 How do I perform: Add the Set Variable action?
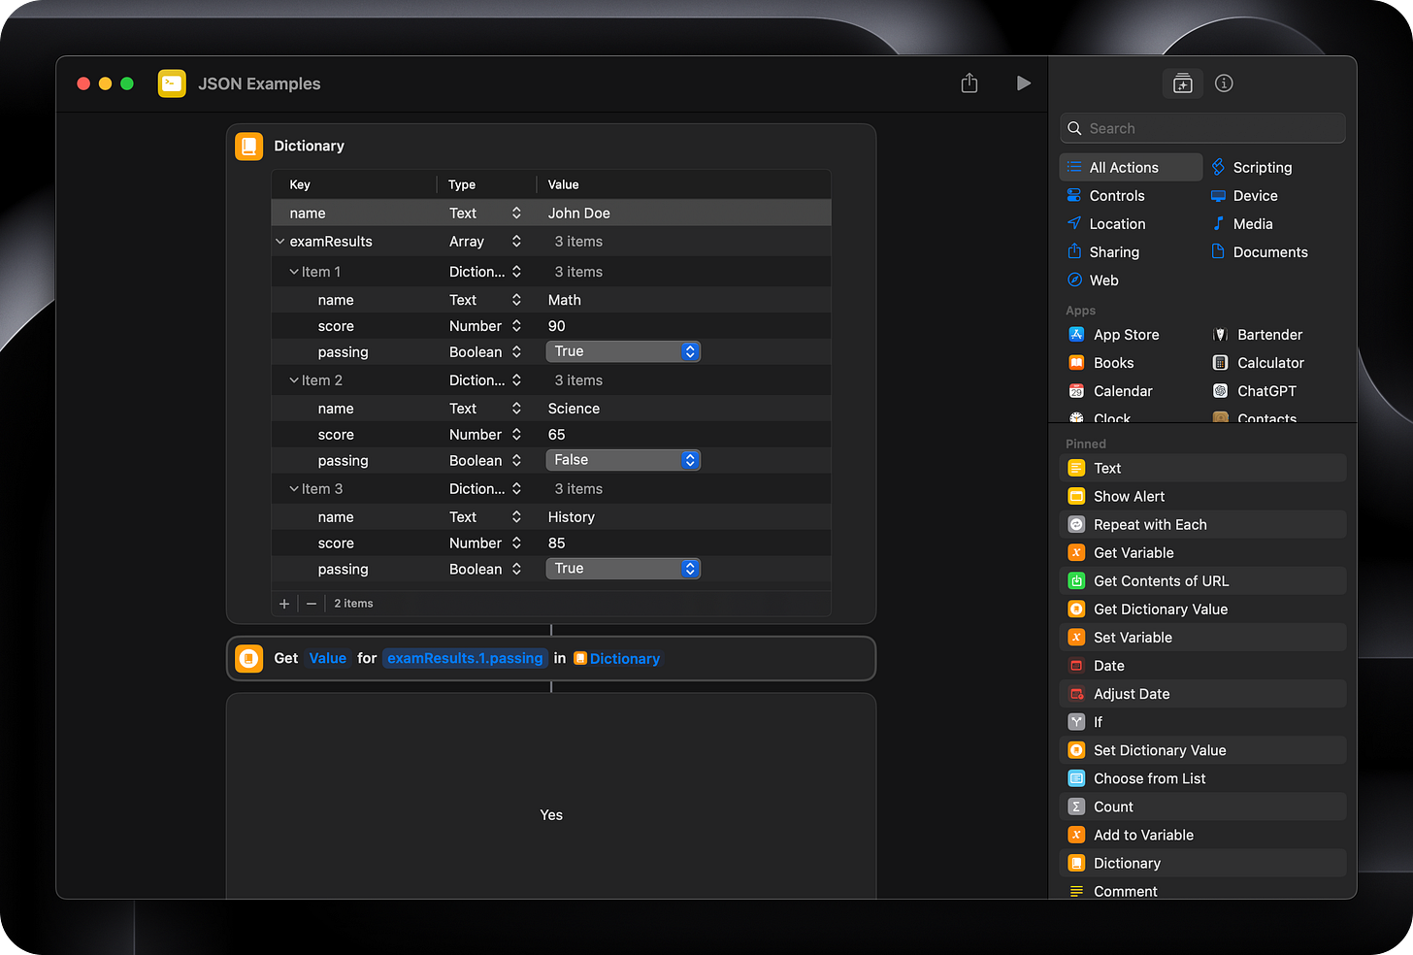pos(1203,637)
